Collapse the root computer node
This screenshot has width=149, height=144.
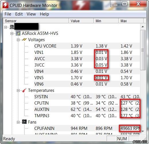point(6,27)
